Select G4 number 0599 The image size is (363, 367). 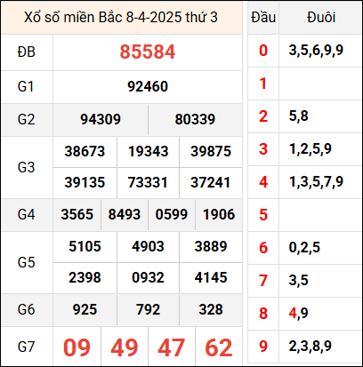coord(172,214)
